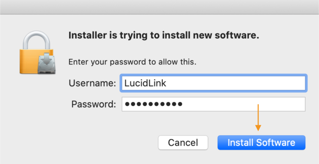Viewport: 319px width, 164px height.
Task: Click the bold installer heading text
Action: click(x=164, y=35)
